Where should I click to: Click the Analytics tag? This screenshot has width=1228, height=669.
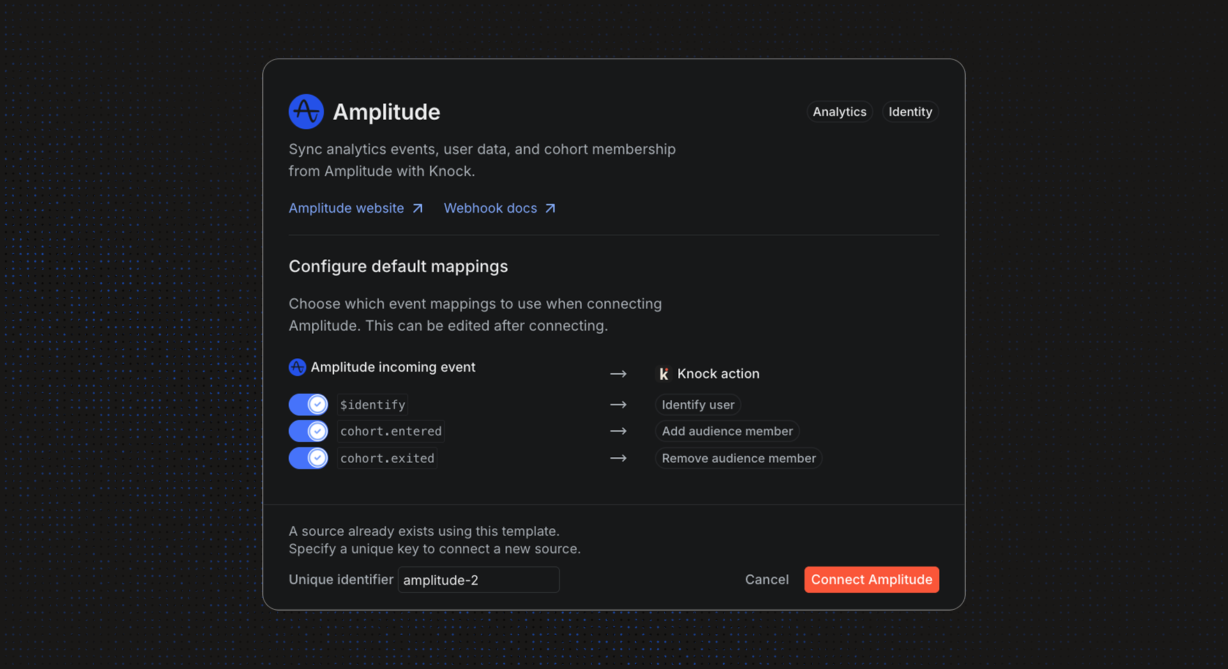(x=839, y=111)
